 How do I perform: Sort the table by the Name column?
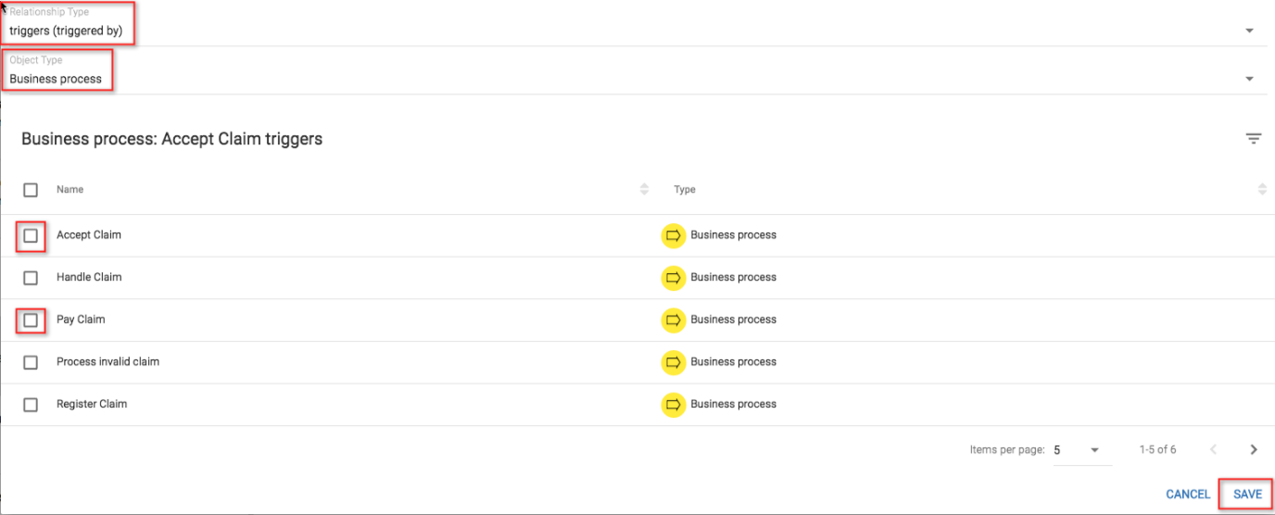coord(644,189)
